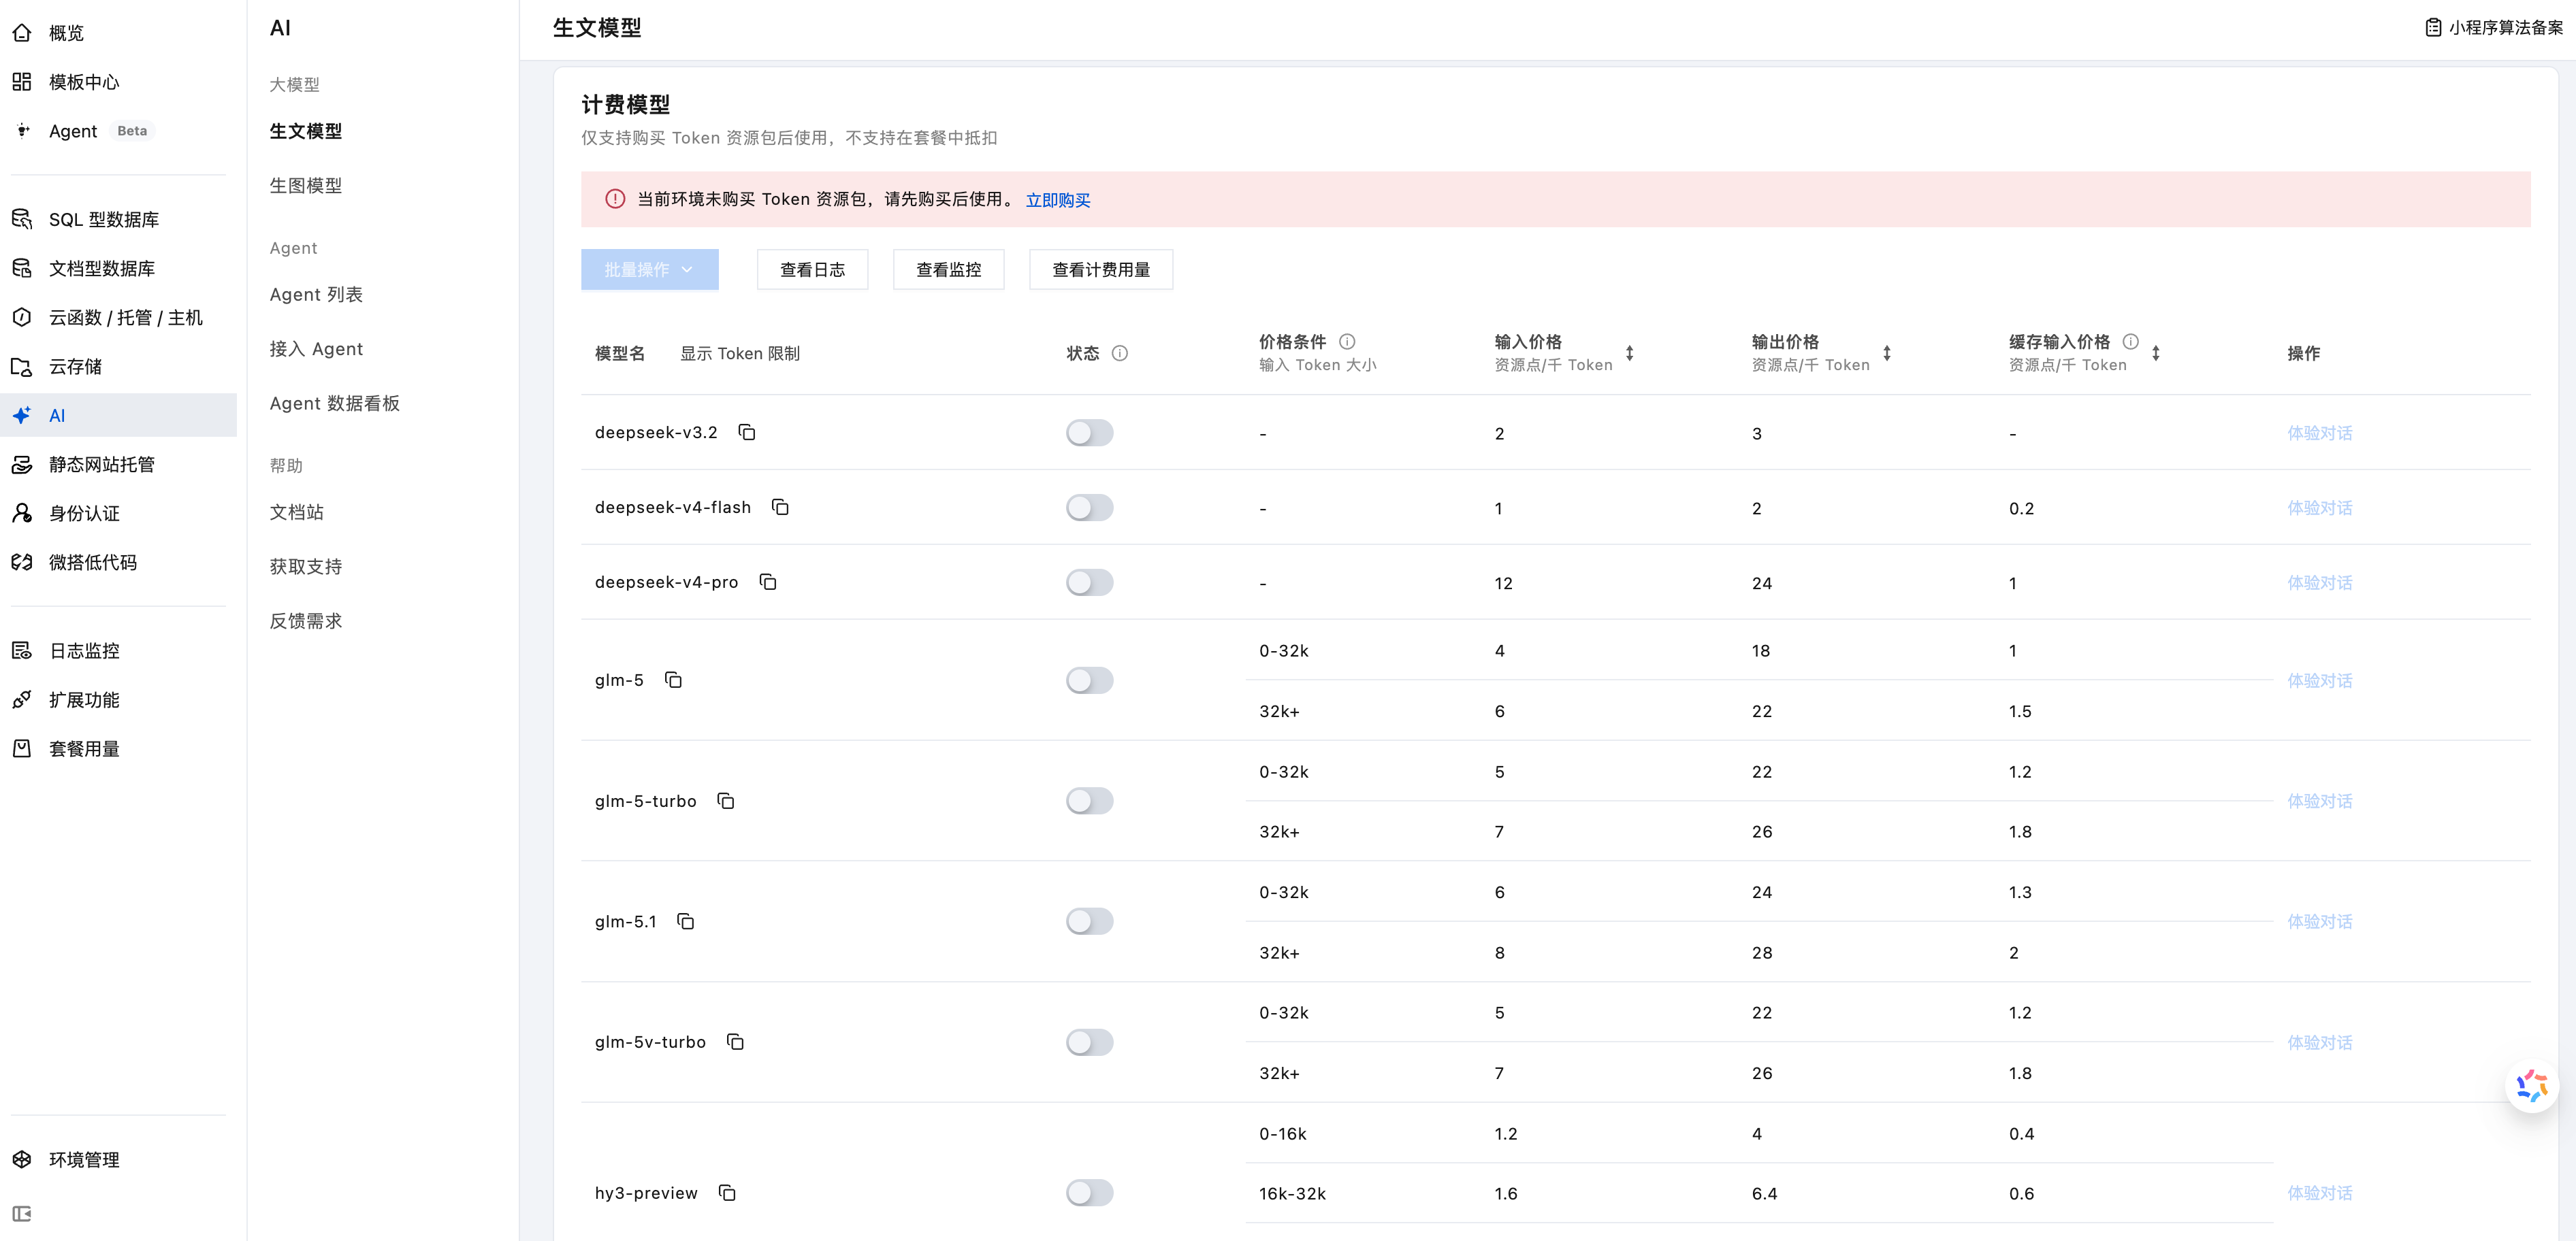The width and height of the screenshot is (2576, 1241).
Task: Open Agent 数据看板
Action: (335, 403)
